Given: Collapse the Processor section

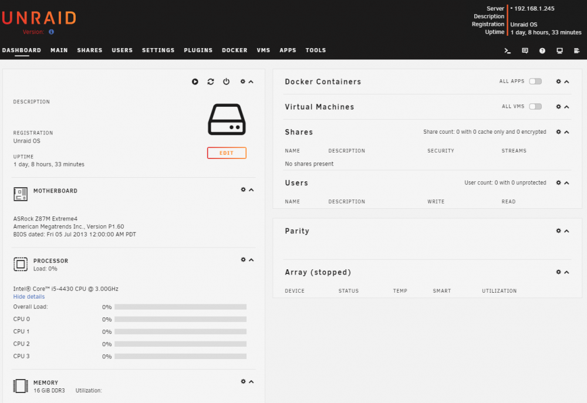Looking at the screenshot, I should pos(251,260).
